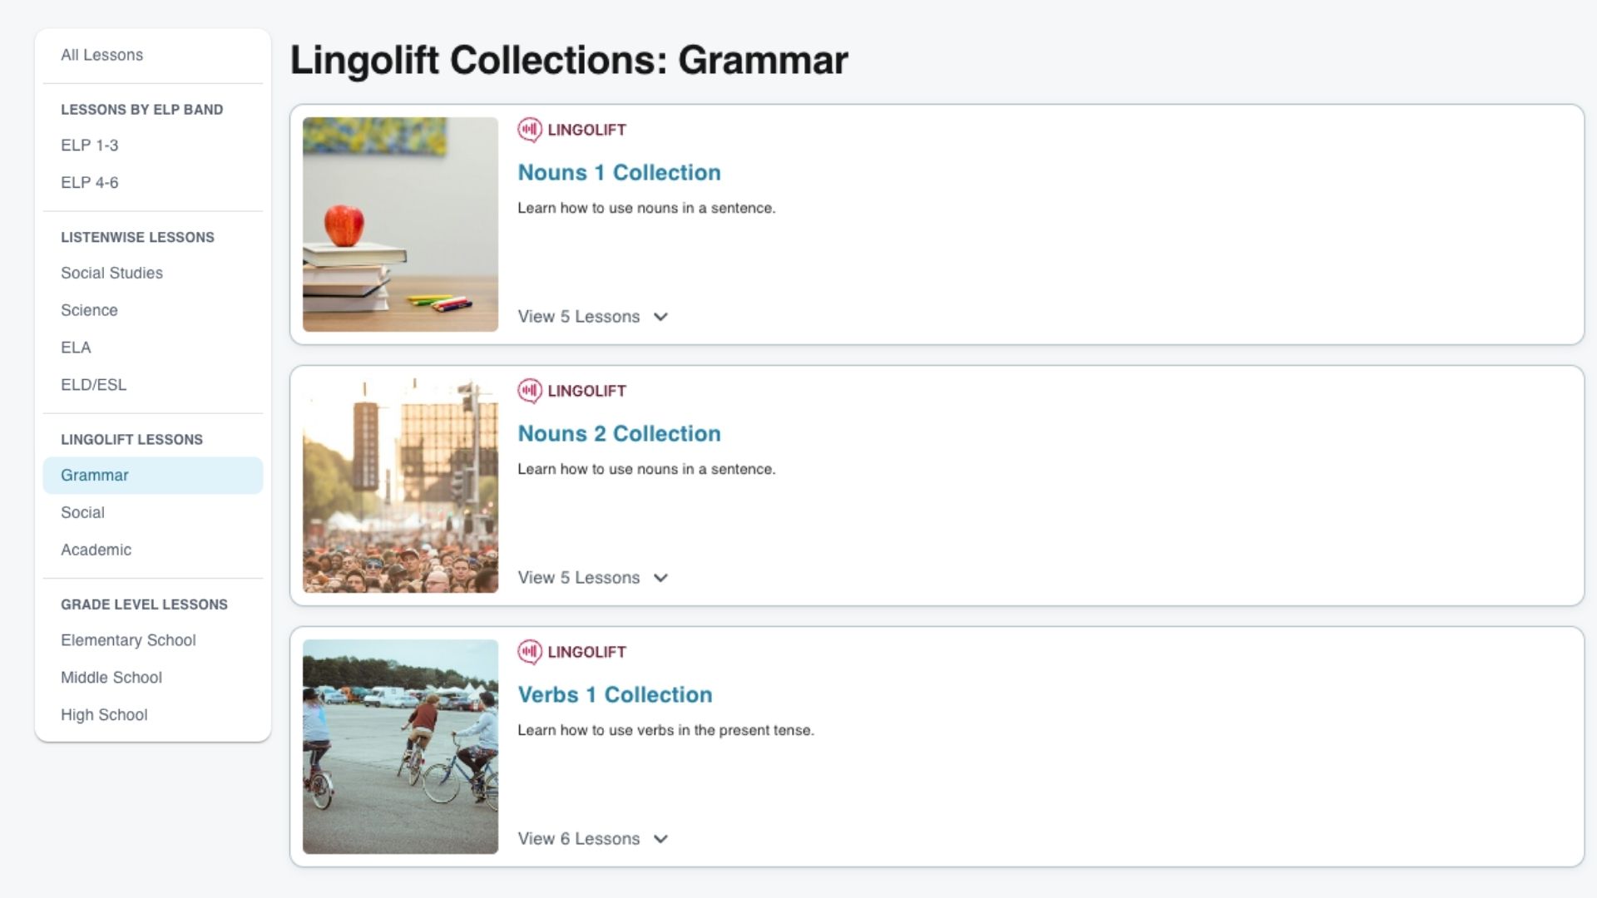Screen dimensions: 1597x898
Task: Expand the Nouns 1 Collection lessons
Action: click(x=592, y=316)
